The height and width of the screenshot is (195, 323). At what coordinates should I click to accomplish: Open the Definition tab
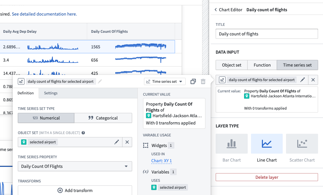coord(25,93)
